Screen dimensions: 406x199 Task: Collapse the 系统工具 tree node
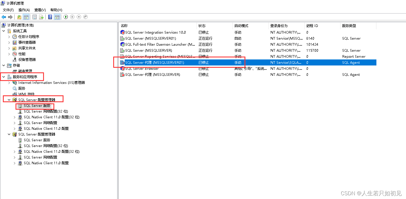click(4, 31)
